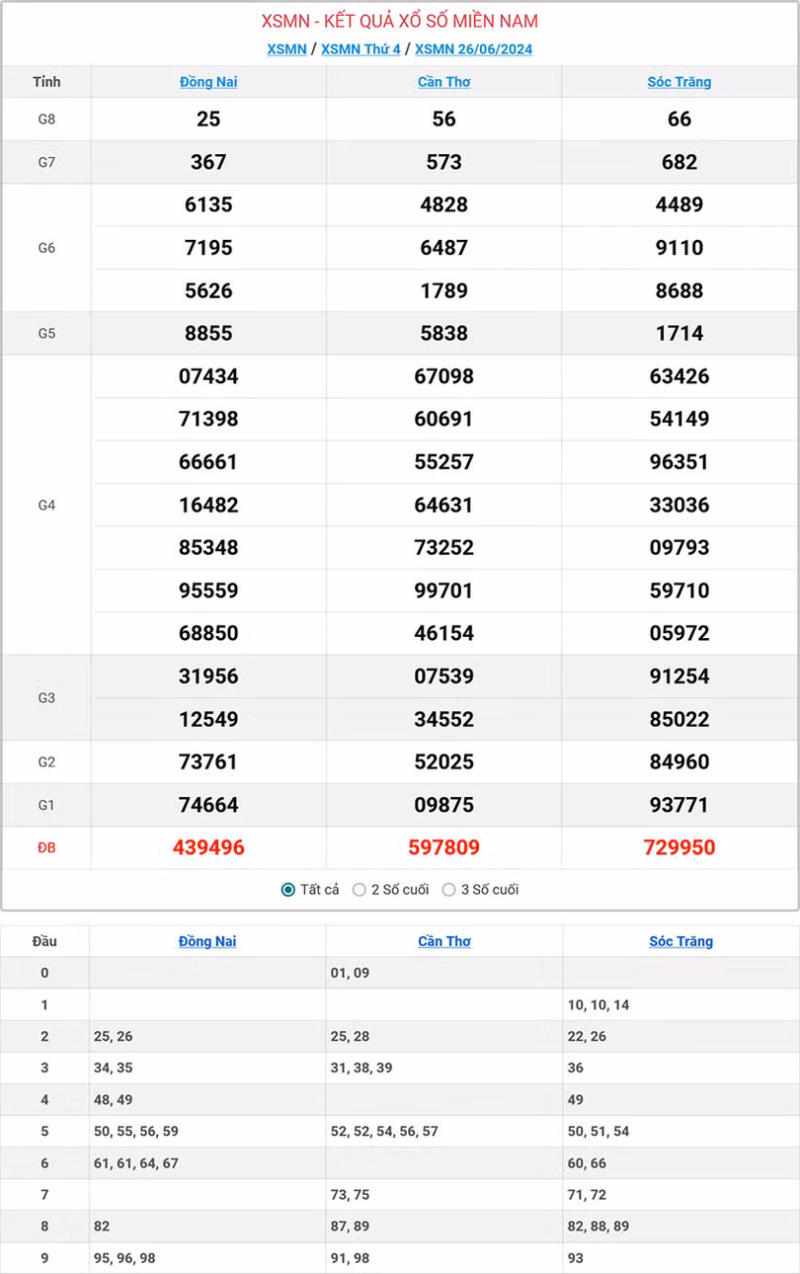Follow the "XSMN 26/06/2024" date link
Screen dimensions: 800x1274
[474, 49]
